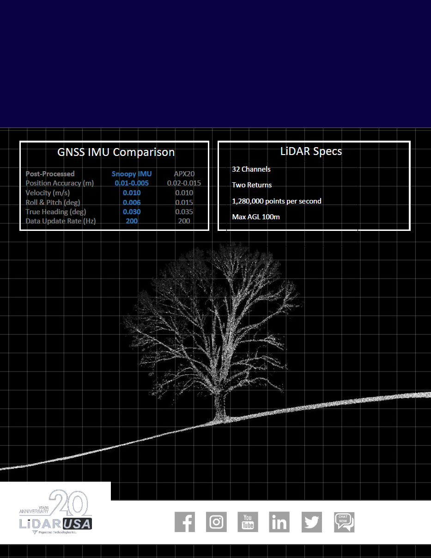This screenshot has height=558, width=431.
Task: Click the 0.030 true heading value
Action: click(x=132, y=212)
